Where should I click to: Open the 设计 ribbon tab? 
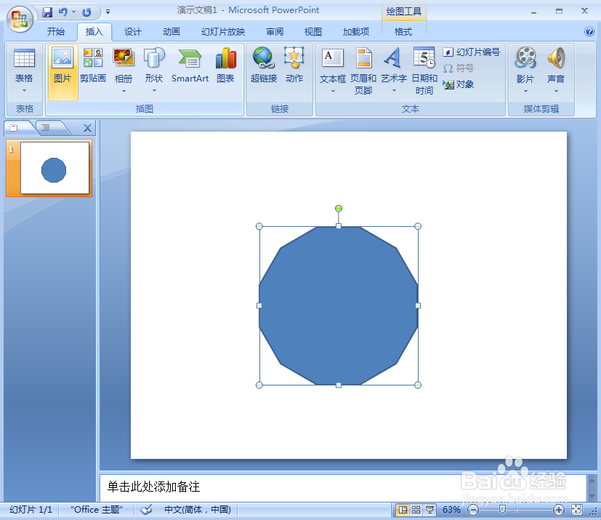pos(133,32)
